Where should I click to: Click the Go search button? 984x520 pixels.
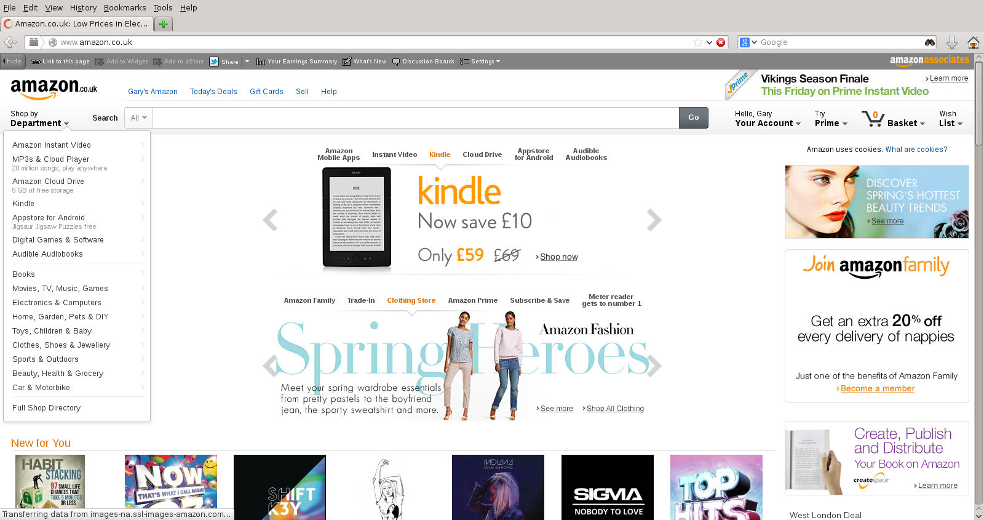tap(693, 118)
